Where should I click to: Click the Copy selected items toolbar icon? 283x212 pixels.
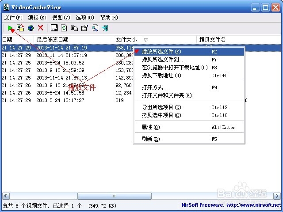(x=74, y=28)
